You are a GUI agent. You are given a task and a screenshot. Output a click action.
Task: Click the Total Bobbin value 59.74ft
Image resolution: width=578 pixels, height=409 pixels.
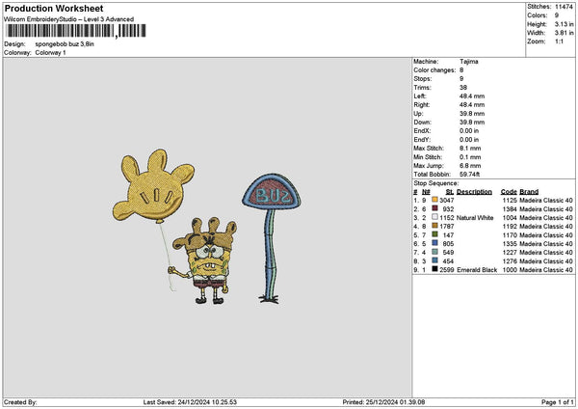[470, 175]
